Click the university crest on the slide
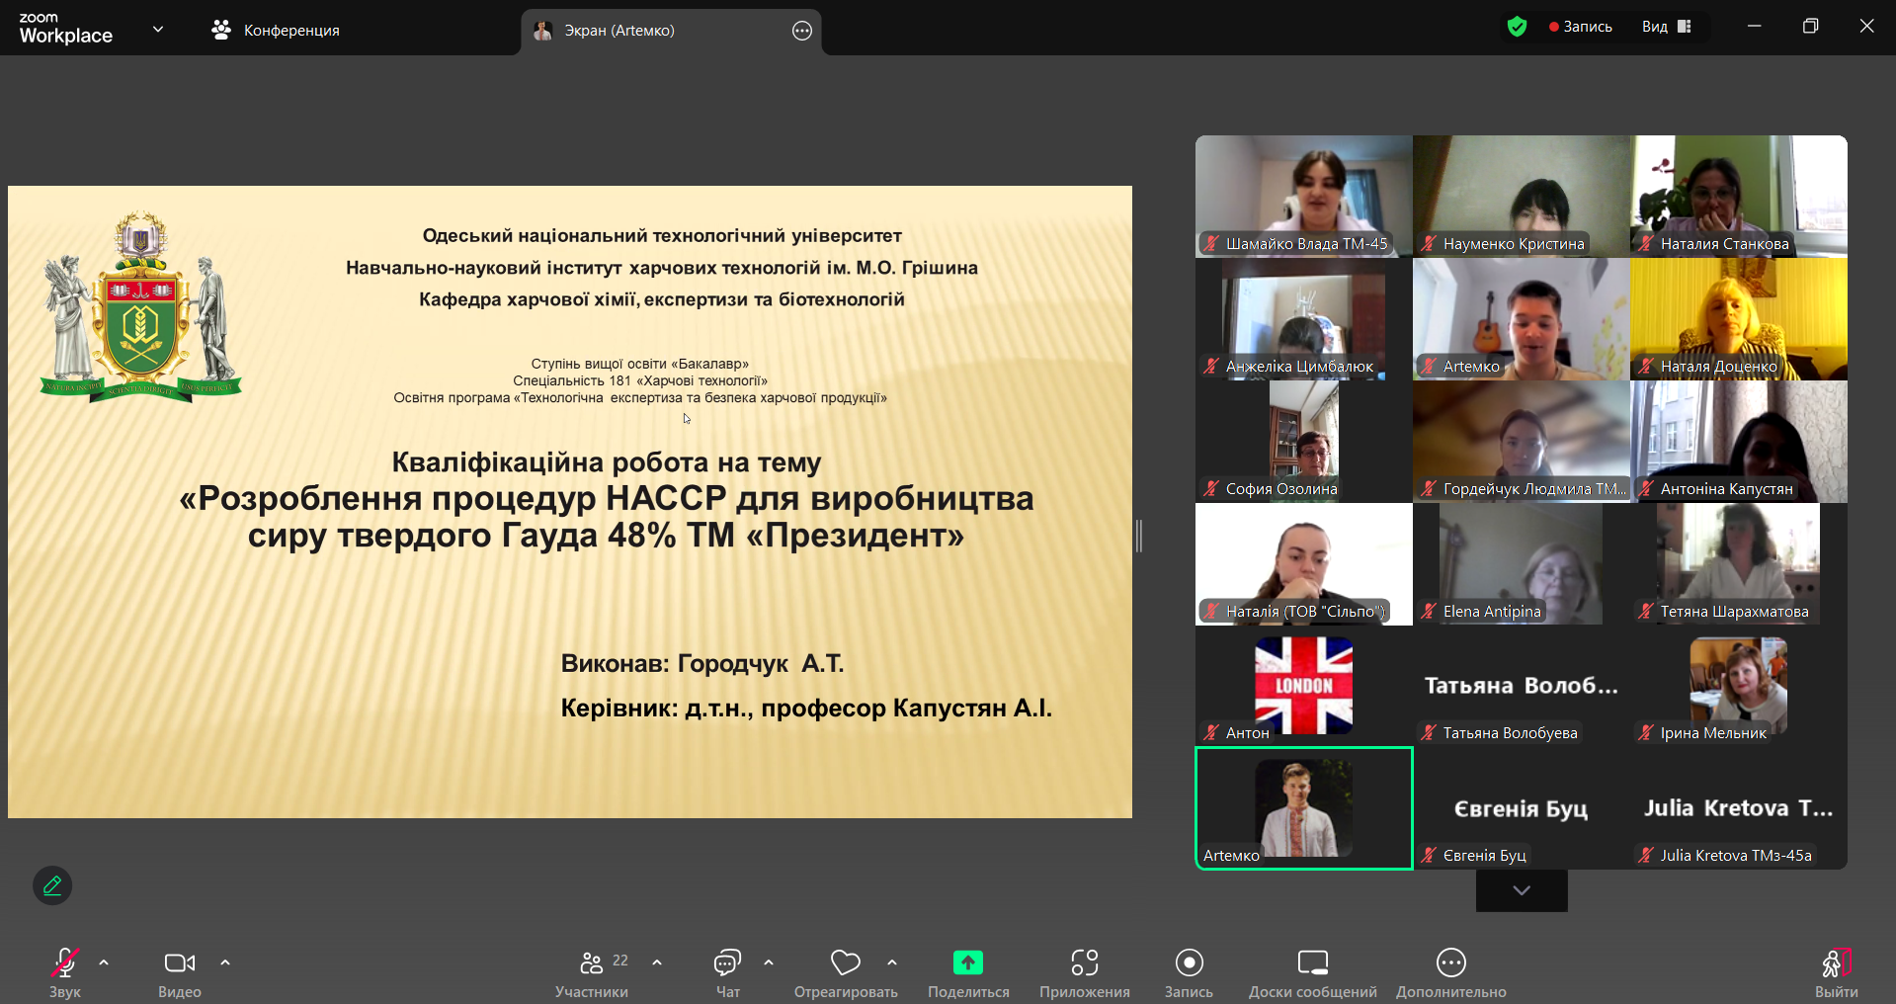 pos(141,305)
